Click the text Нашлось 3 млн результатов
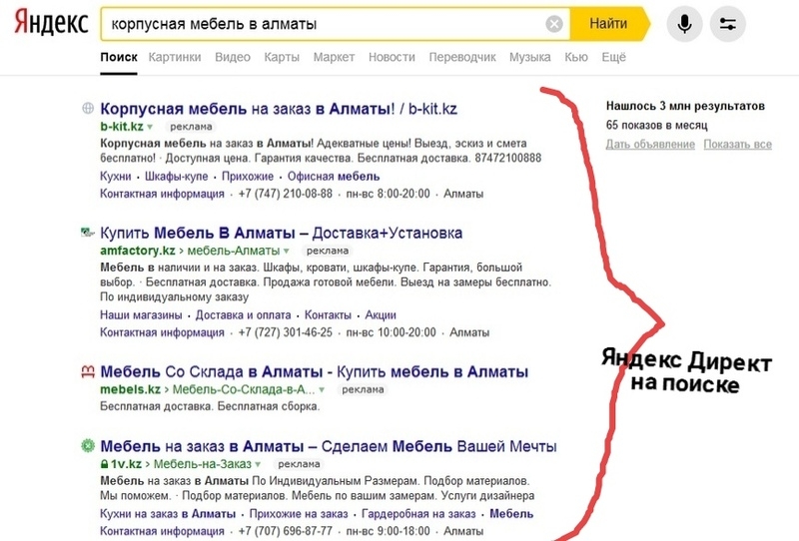The height and width of the screenshot is (541, 799). [x=685, y=106]
